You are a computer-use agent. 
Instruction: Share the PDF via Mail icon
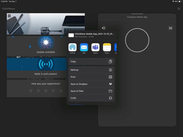(x=84, y=47)
